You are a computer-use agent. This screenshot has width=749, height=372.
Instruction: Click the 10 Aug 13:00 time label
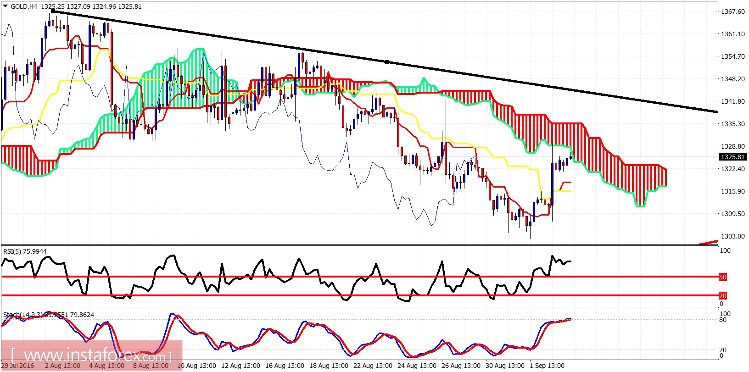tap(196, 366)
